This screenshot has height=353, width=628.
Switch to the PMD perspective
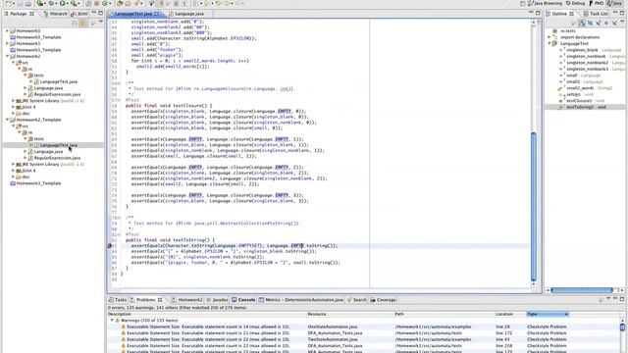point(596,3)
